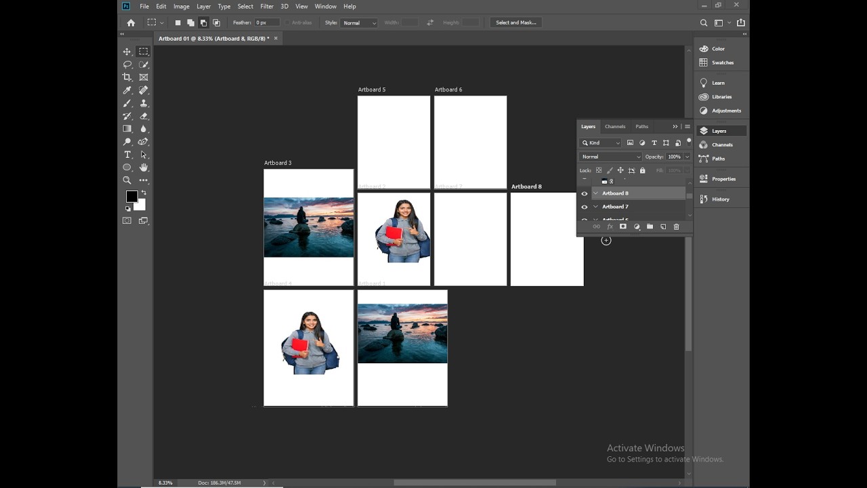This screenshot has height=488, width=867.
Task: Choose Subtract from selection mode
Action: click(x=203, y=22)
